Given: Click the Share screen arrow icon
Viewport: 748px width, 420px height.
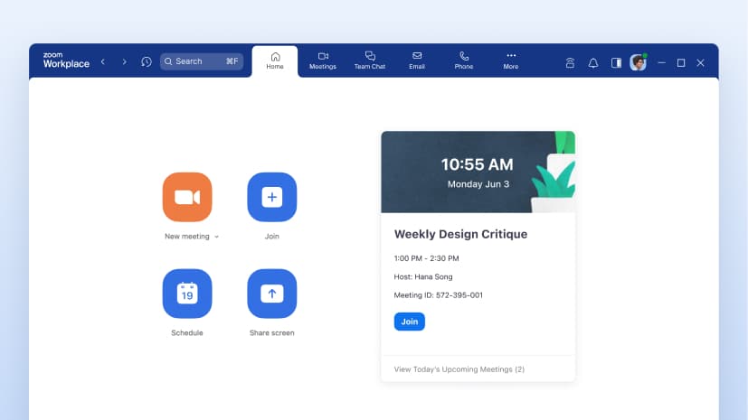Looking at the screenshot, I should click(272, 294).
